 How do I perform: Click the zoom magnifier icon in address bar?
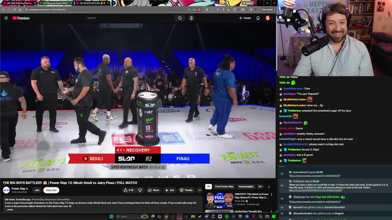pyautogui.click(x=189, y=9)
